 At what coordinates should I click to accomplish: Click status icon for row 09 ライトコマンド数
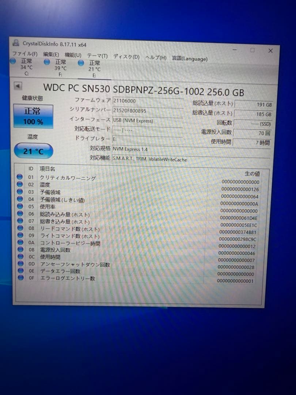pos(20,235)
